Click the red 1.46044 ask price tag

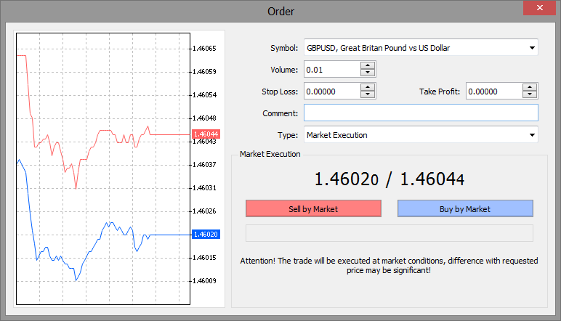point(206,134)
